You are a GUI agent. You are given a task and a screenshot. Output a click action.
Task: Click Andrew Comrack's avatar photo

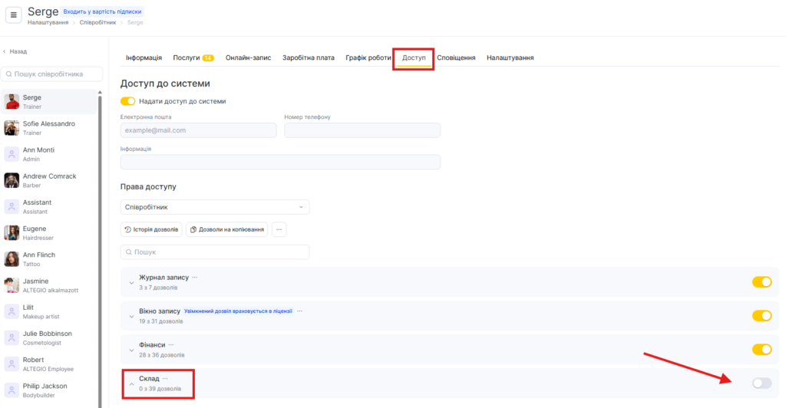12,180
